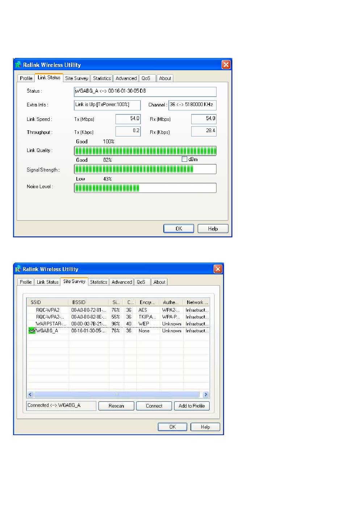Click Add to Profile button
Image resolution: width=344 pixels, height=514 pixels.
click(192, 406)
